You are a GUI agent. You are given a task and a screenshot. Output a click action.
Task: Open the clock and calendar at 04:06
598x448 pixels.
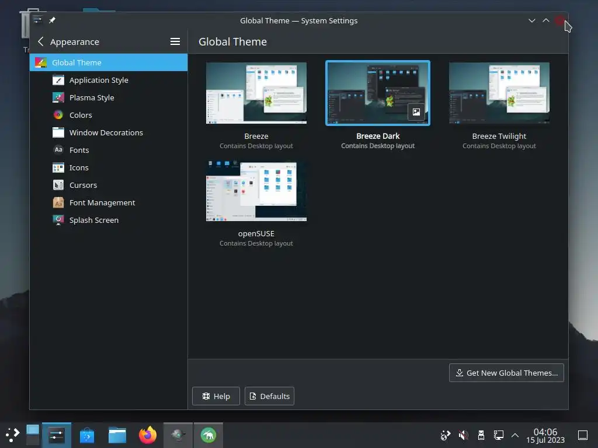click(x=545, y=435)
